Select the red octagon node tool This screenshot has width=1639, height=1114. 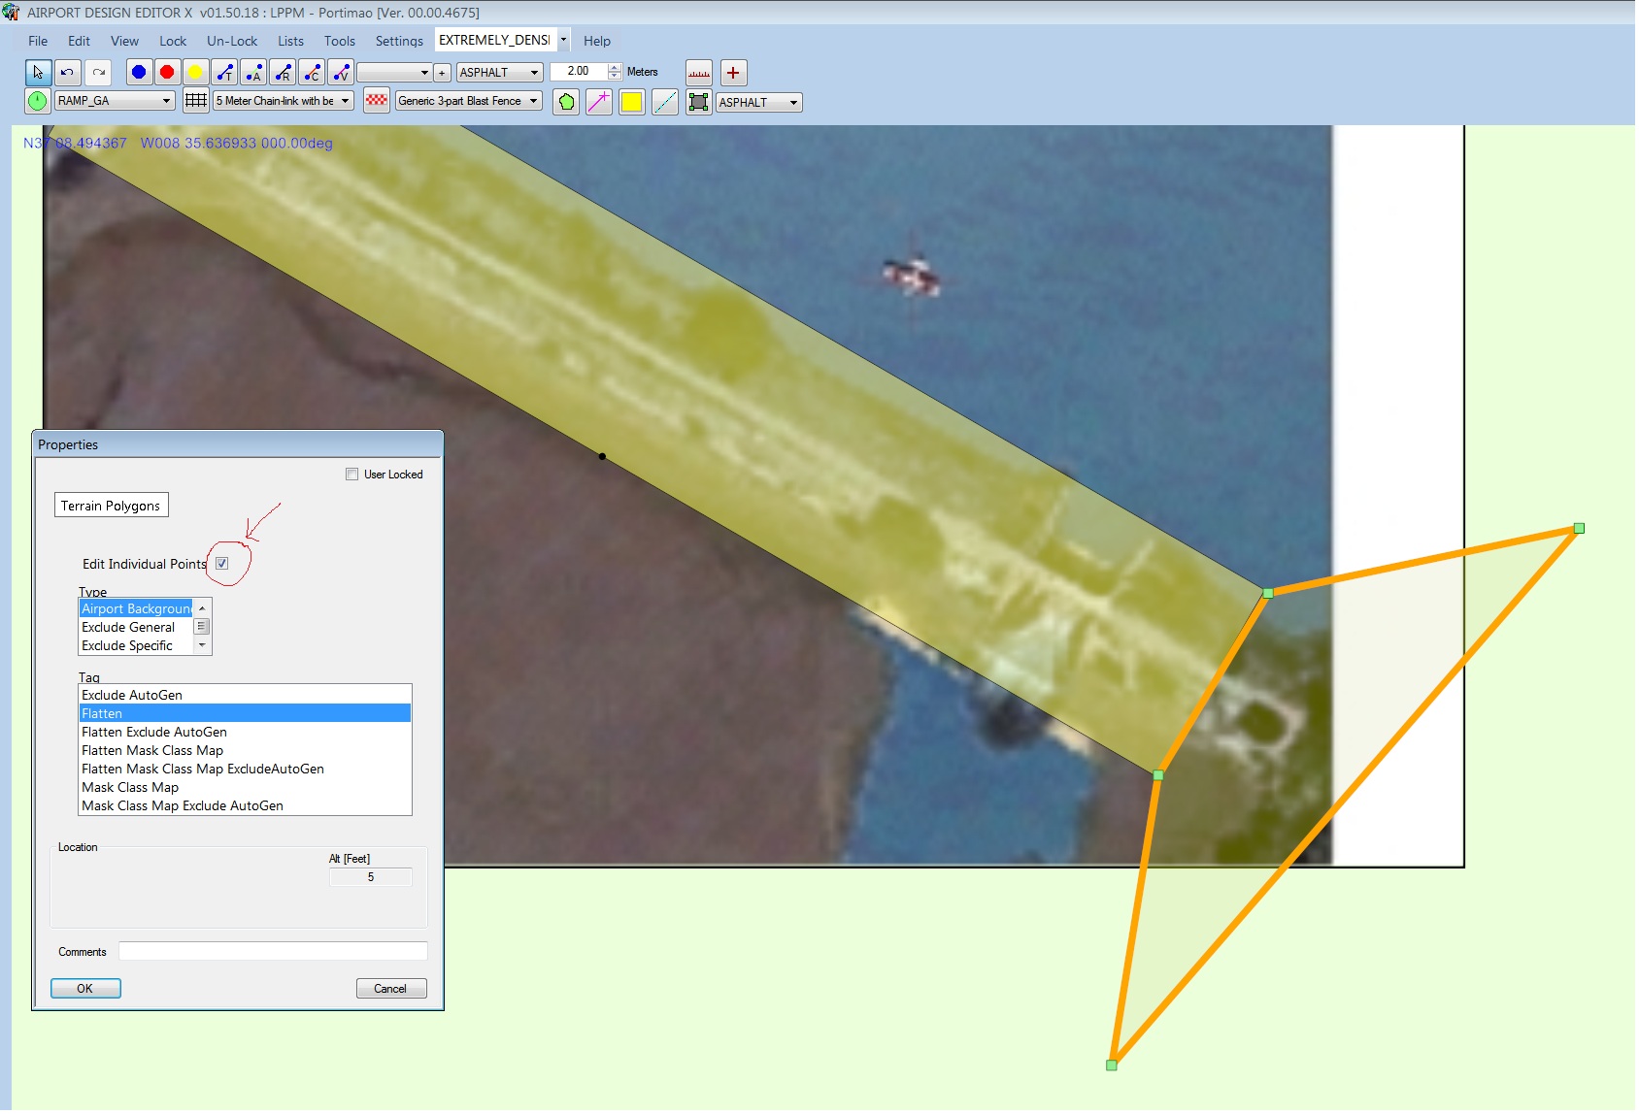pos(167,73)
